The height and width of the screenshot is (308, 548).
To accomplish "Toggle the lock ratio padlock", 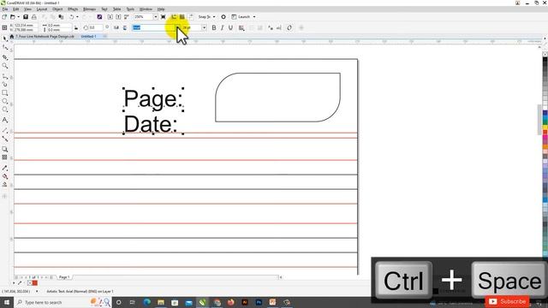I will [x=76, y=28].
